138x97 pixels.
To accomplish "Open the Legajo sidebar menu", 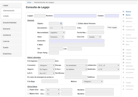I will tap(11, 5).
